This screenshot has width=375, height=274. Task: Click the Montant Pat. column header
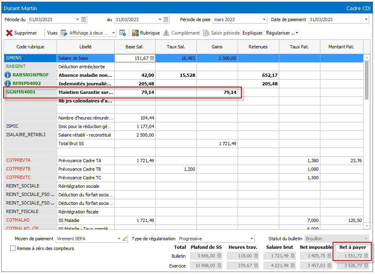click(341, 47)
